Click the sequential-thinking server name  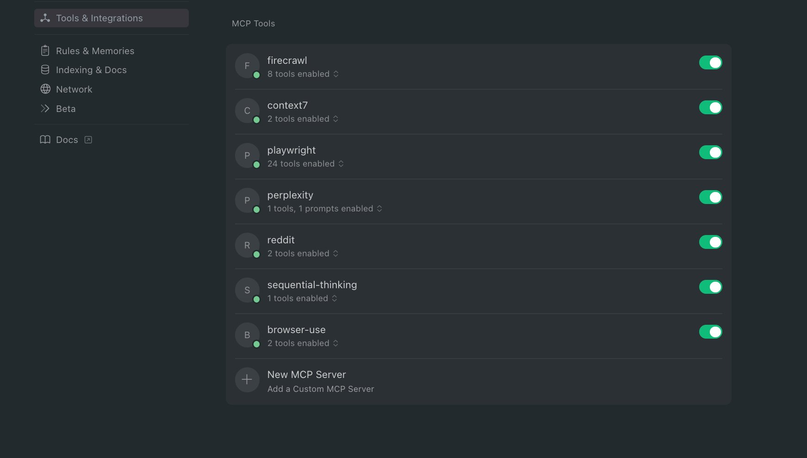tap(312, 285)
